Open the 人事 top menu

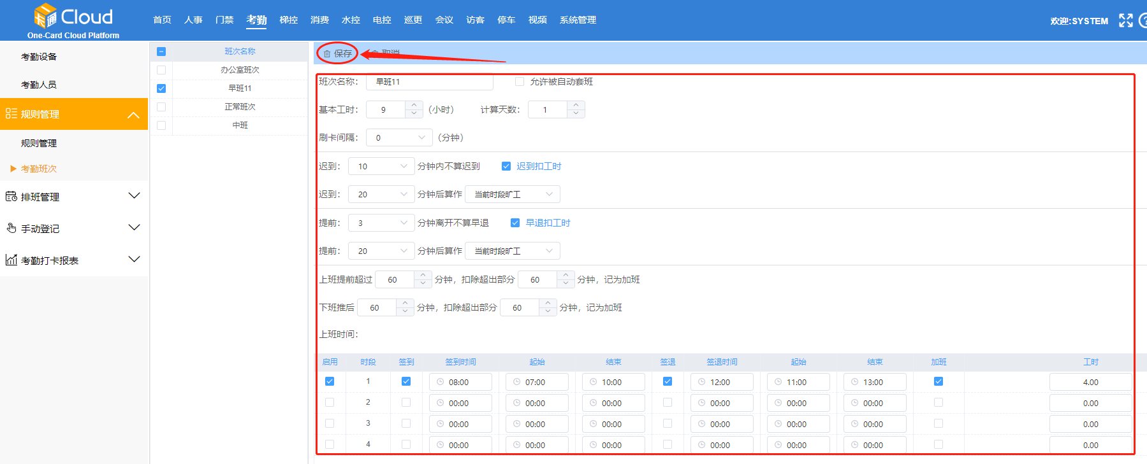[193, 20]
